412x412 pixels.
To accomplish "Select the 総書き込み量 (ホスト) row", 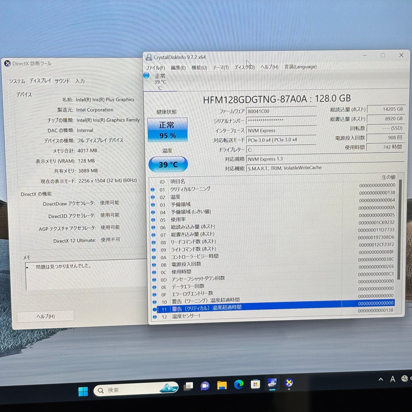I will [x=273, y=232].
